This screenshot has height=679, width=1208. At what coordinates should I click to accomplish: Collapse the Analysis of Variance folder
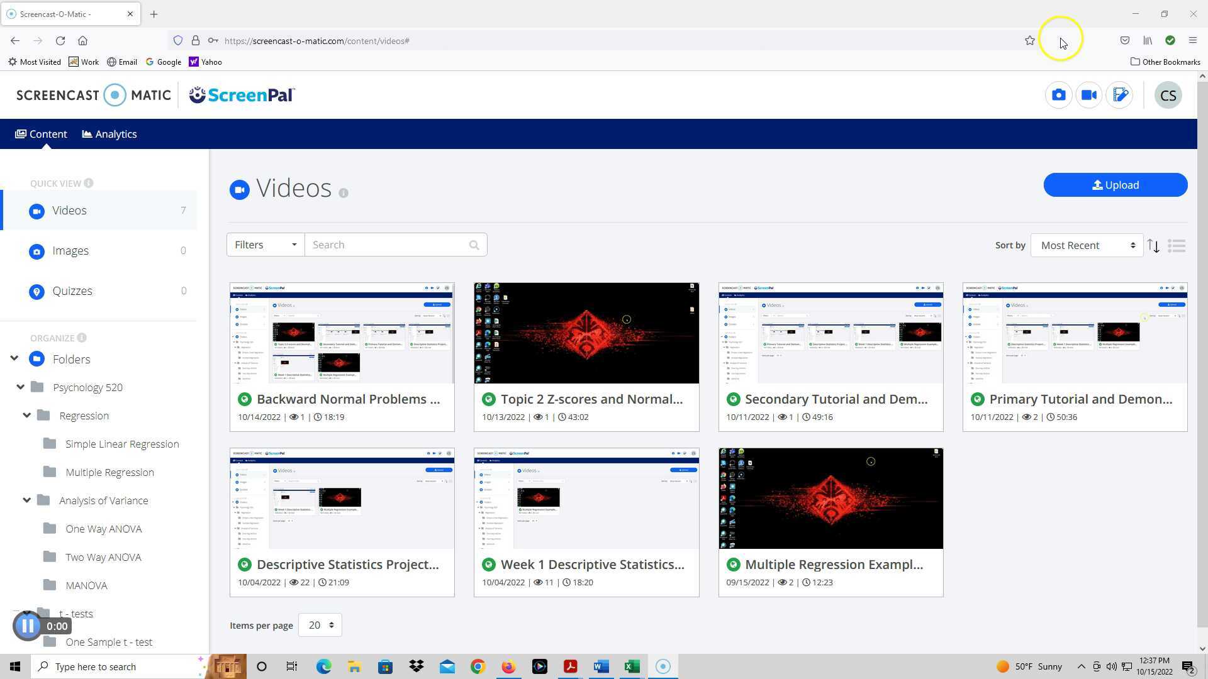[27, 500]
